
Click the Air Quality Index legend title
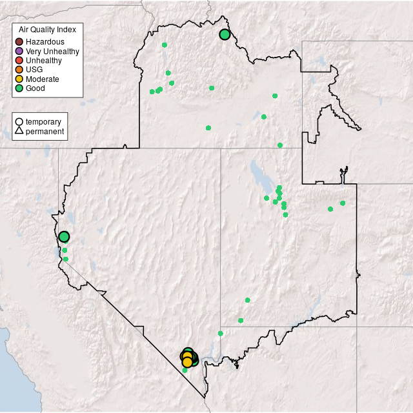point(48,30)
